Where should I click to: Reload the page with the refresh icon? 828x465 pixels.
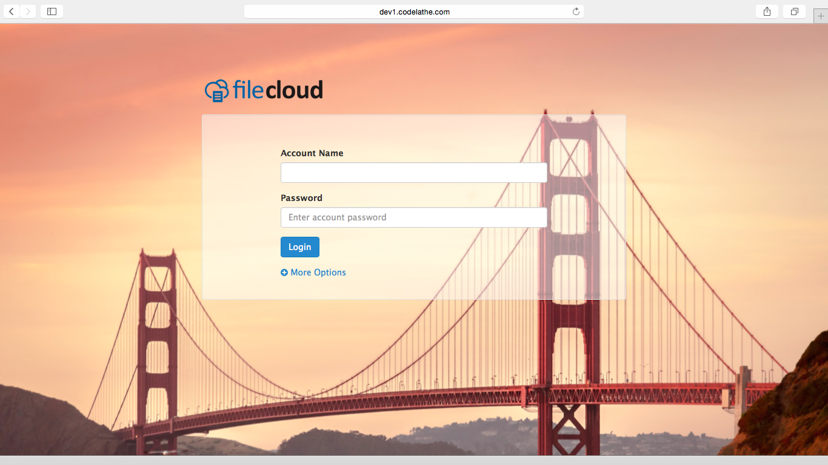[x=576, y=12]
